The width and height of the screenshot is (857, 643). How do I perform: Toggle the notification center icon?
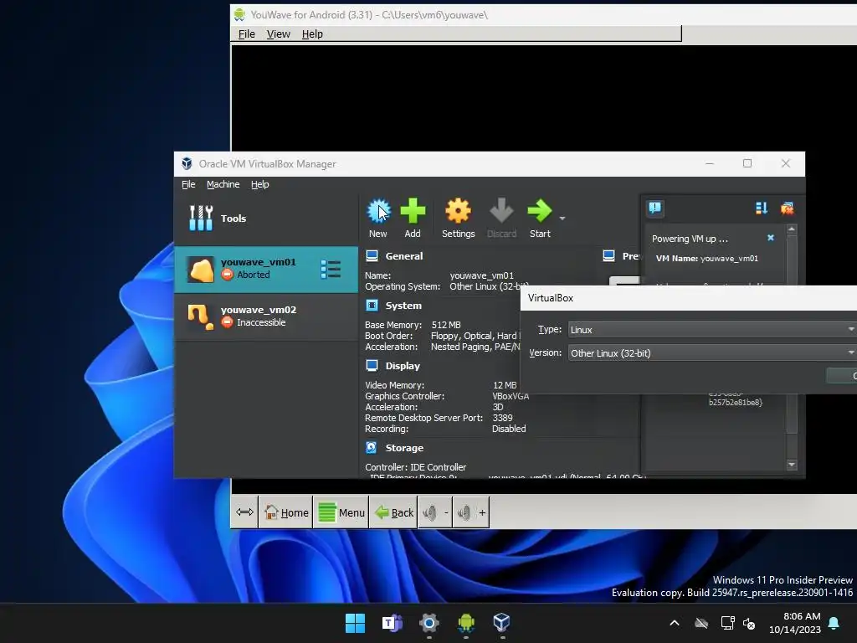(654, 208)
